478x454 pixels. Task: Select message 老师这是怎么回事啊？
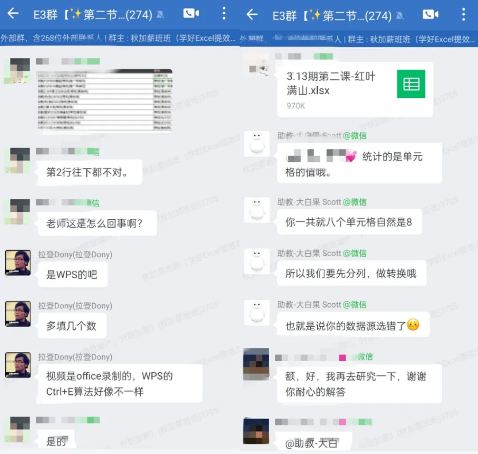pos(97,223)
